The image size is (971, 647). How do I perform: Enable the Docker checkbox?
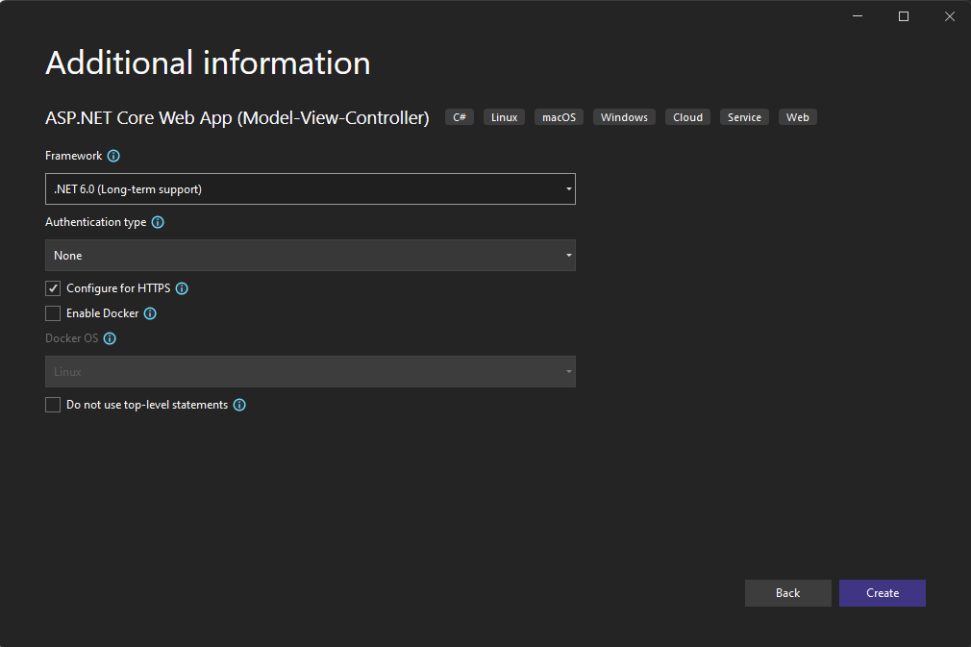click(x=53, y=312)
